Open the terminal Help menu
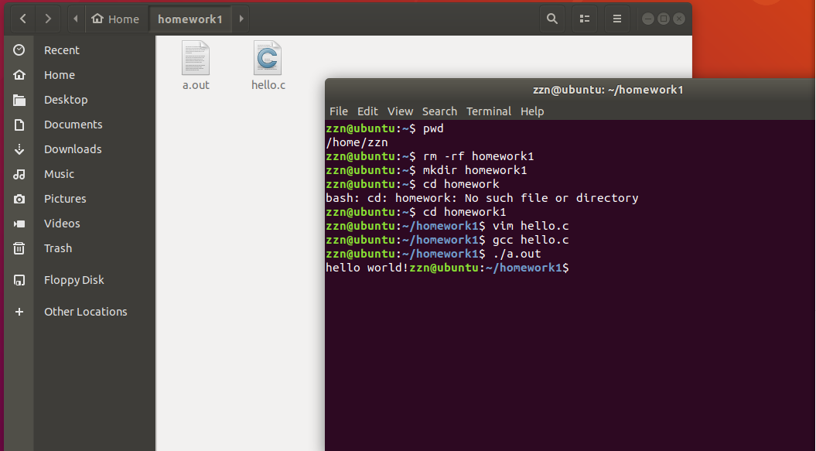This screenshot has height=451, width=816. click(x=532, y=111)
